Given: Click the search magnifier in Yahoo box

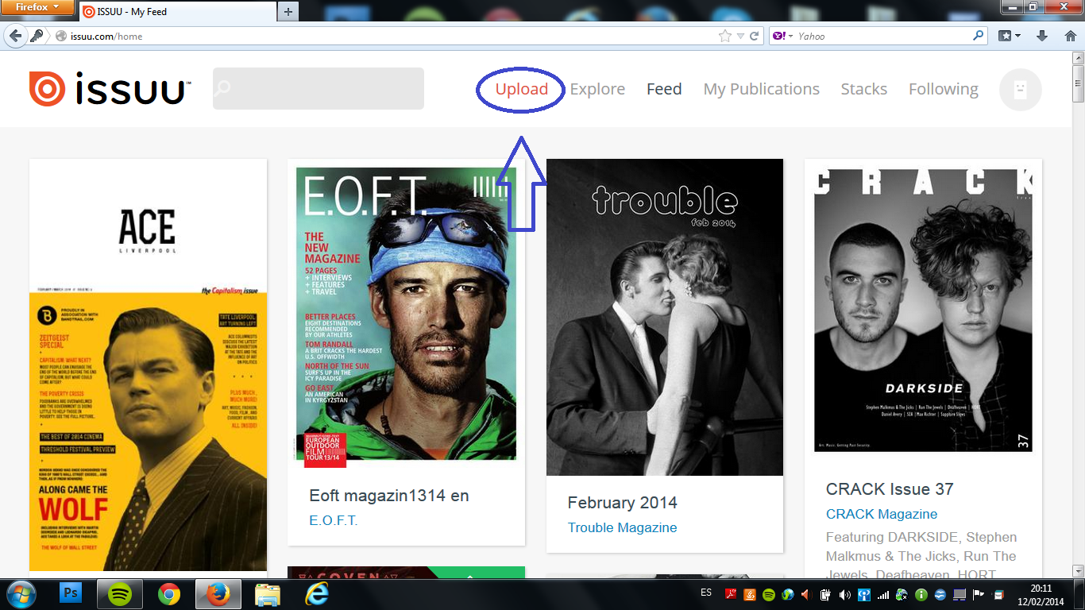Looking at the screenshot, I should (978, 36).
